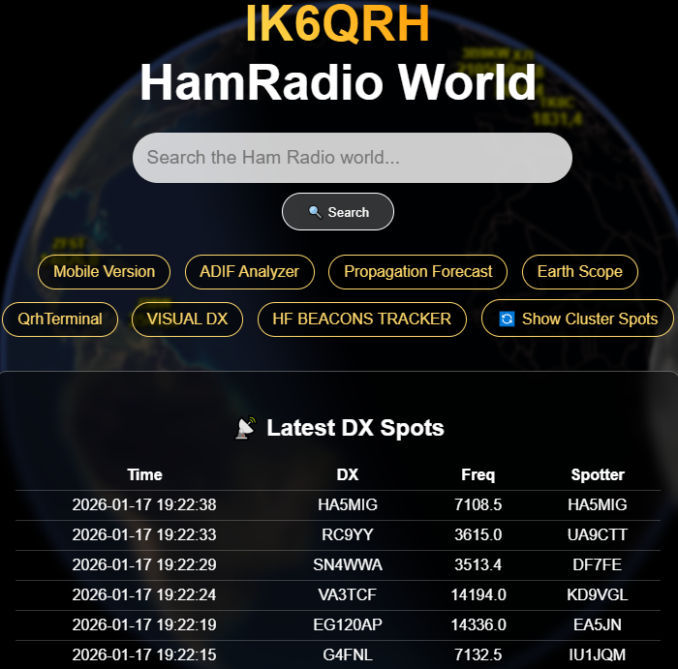The width and height of the screenshot is (678, 669).
Task: Select the frequency 7108.5
Action: coord(478,504)
